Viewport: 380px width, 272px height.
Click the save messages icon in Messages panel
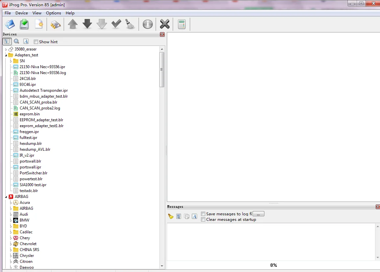click(179, 216)
